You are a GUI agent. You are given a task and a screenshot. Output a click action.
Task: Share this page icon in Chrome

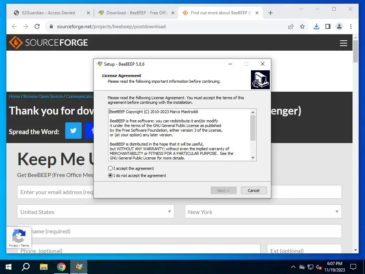pos(291,26)
